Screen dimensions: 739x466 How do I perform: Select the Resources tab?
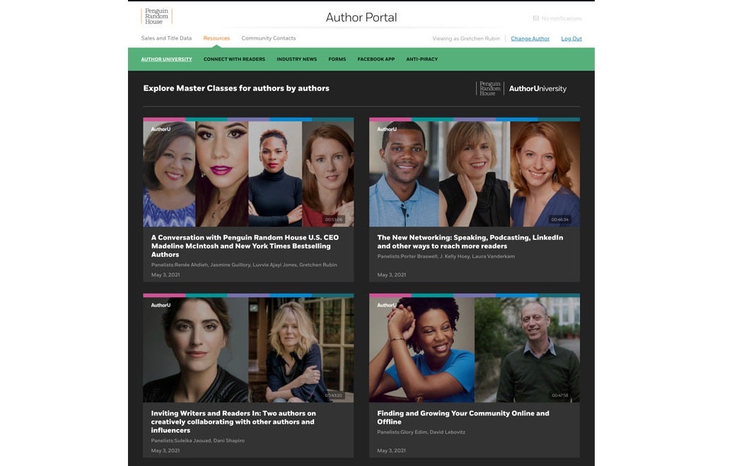pos(217,38)
